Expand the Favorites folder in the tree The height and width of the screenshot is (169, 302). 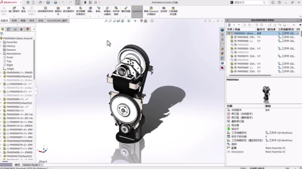pyautogui.click(x=2, y=42)
